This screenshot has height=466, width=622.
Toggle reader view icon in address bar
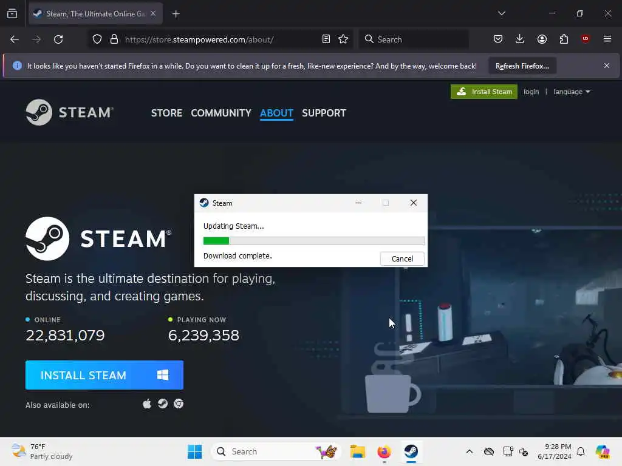(326, 39)
